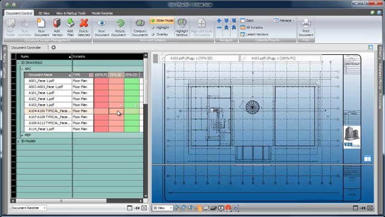Click the camera tool in the viewer toolbar
Viewport: 385px width, 217px height.
214,208
